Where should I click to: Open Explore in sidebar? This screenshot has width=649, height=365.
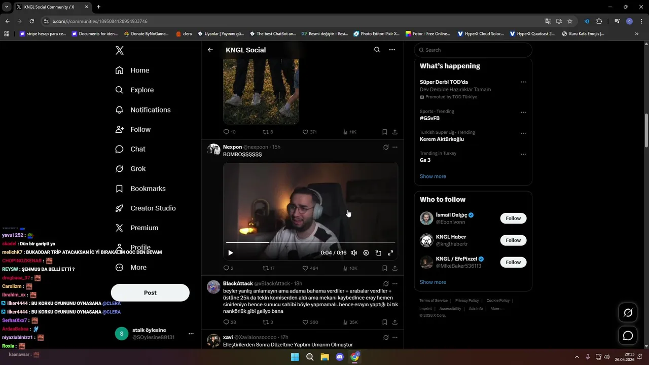[x=134, y=90]
